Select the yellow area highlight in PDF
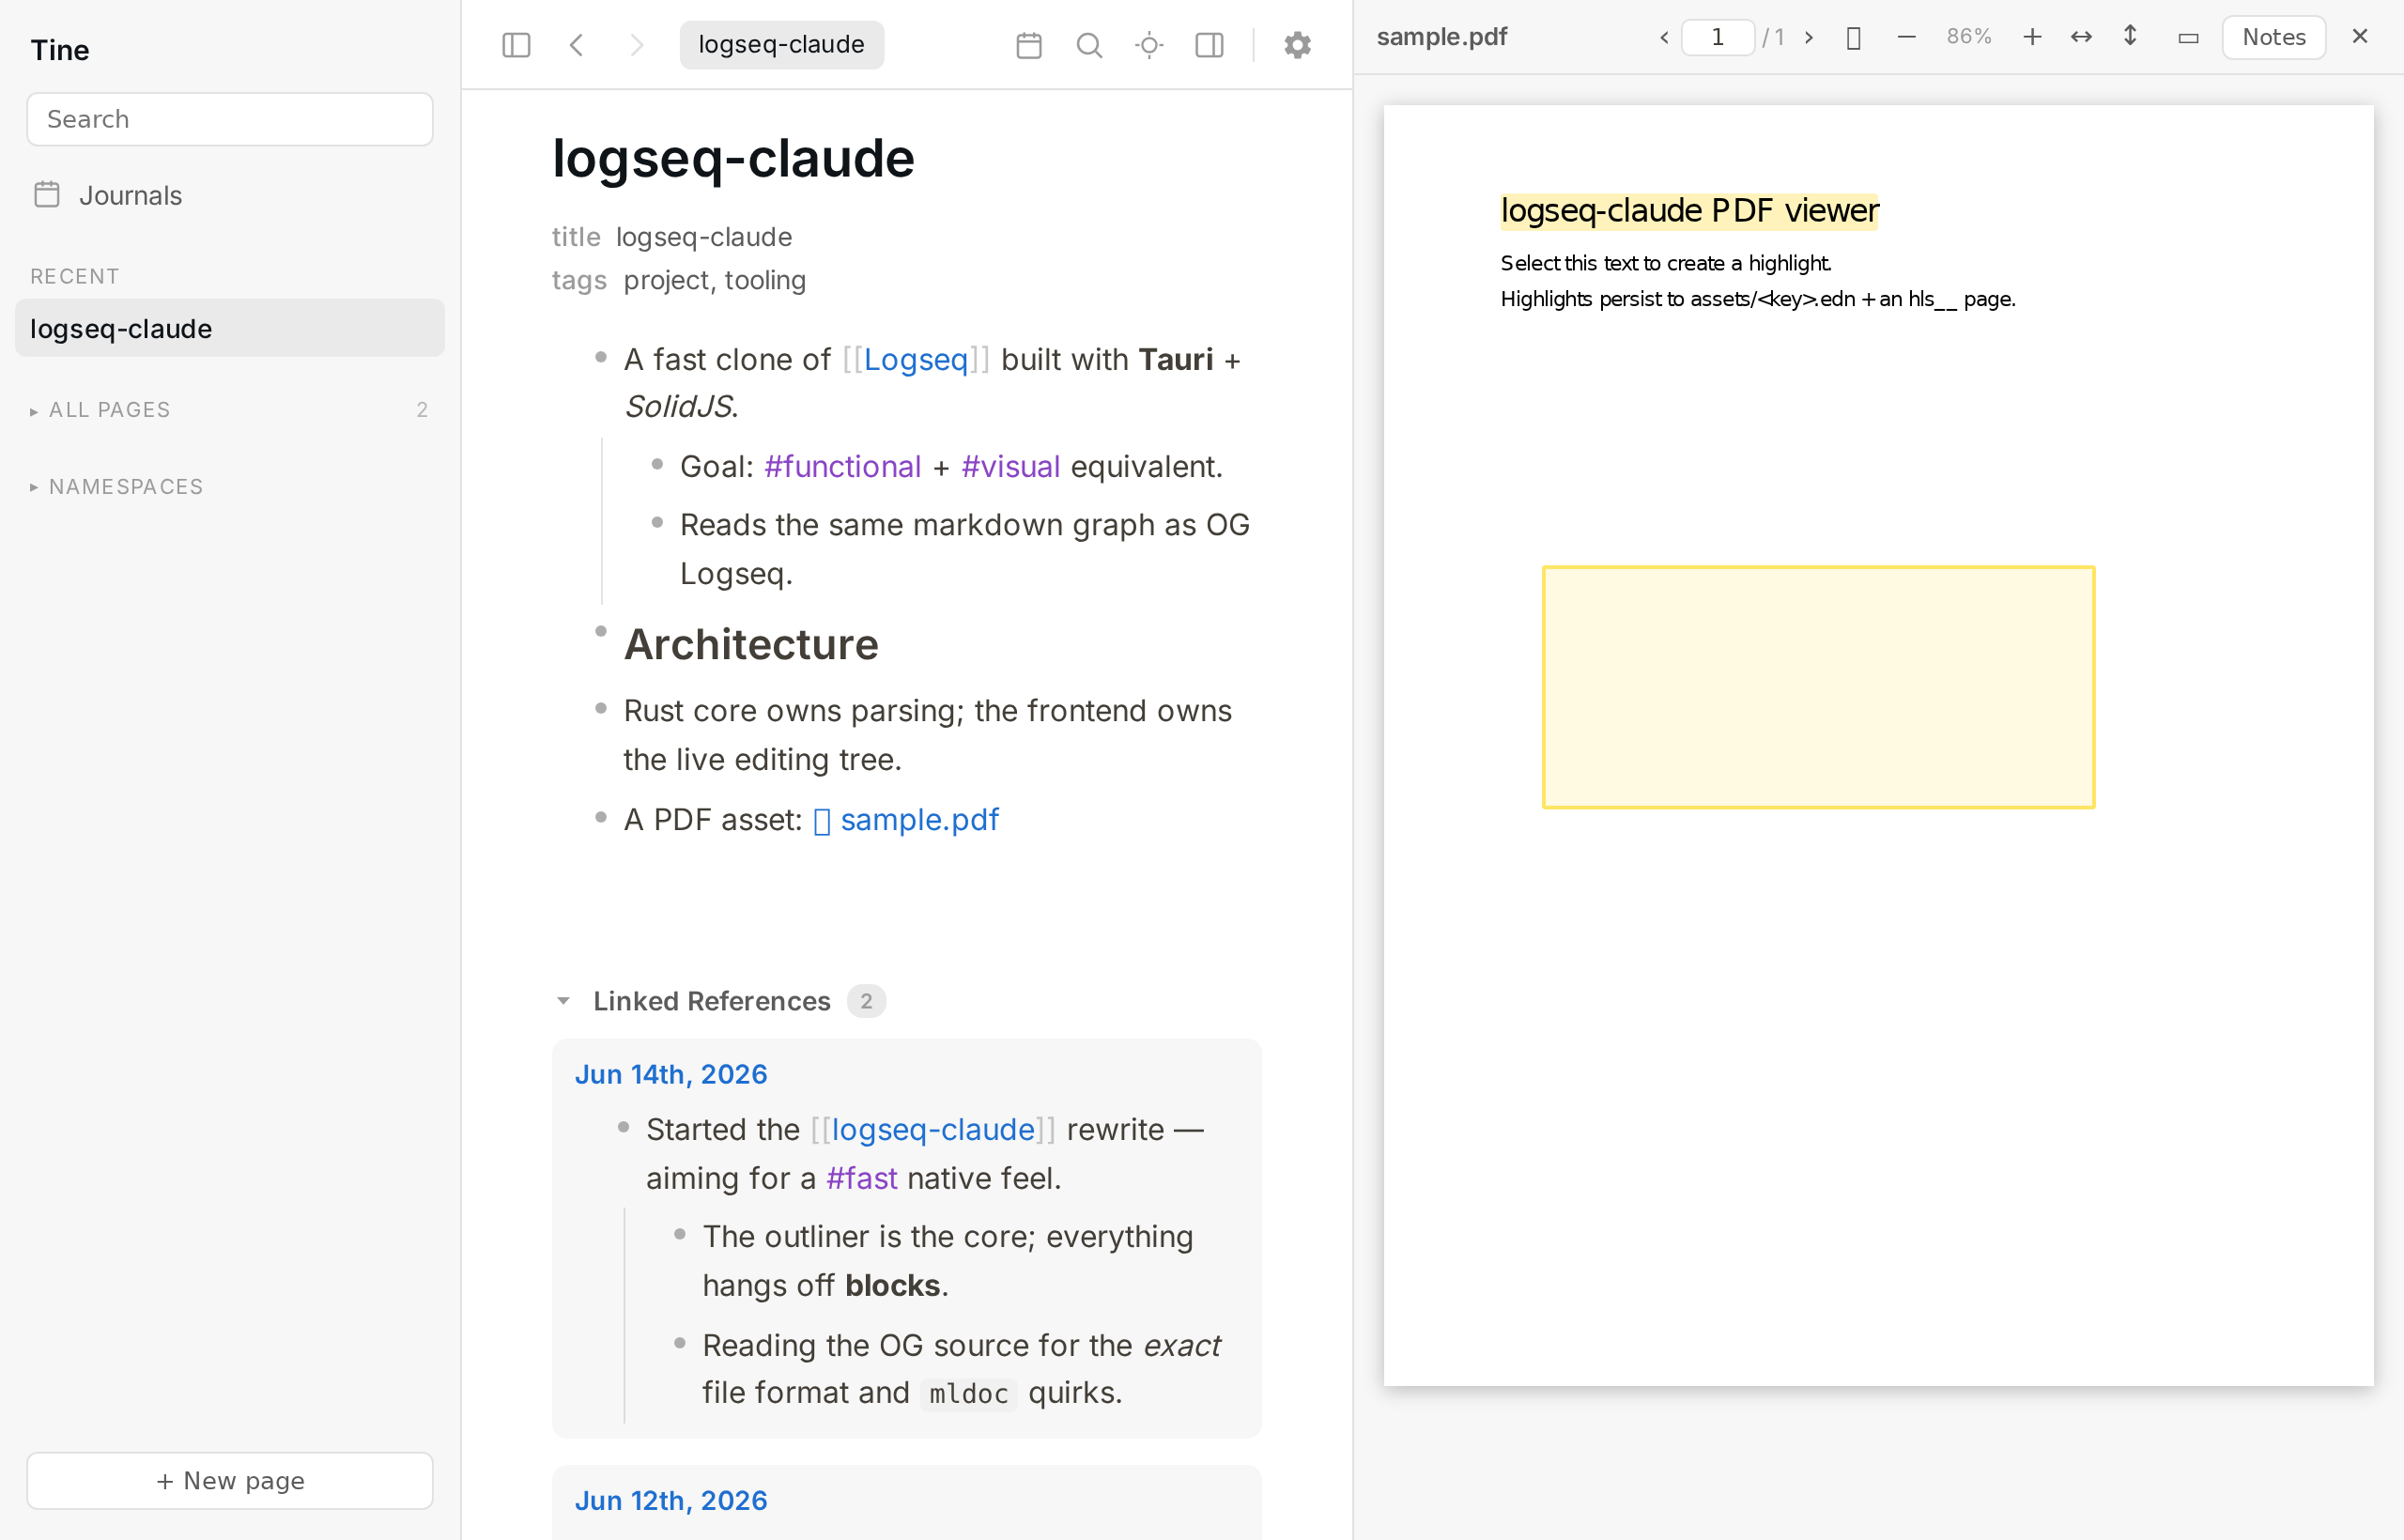The image size is (2404, 1540). (x=1818, y=687)
